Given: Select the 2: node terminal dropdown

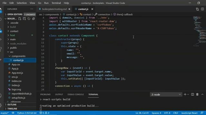Looking at the screenshot, I should [x=166, y=95].
